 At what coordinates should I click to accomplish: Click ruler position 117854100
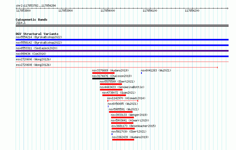(150, 11)
